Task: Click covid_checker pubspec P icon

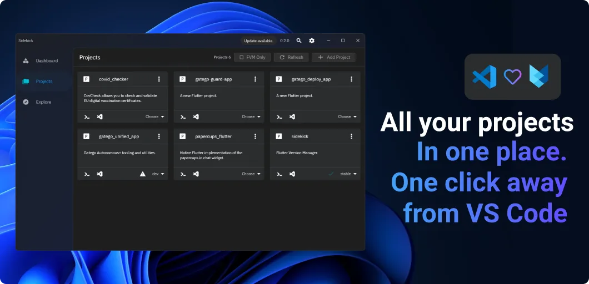Action: point(86,79)
